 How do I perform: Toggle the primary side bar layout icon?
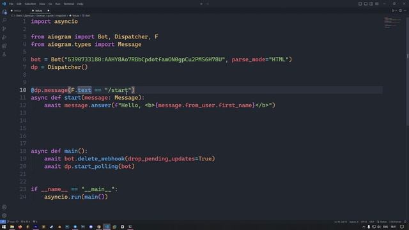(x=360, y=4)
